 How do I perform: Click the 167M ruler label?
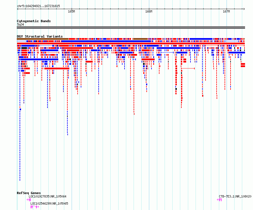[226, 11]
